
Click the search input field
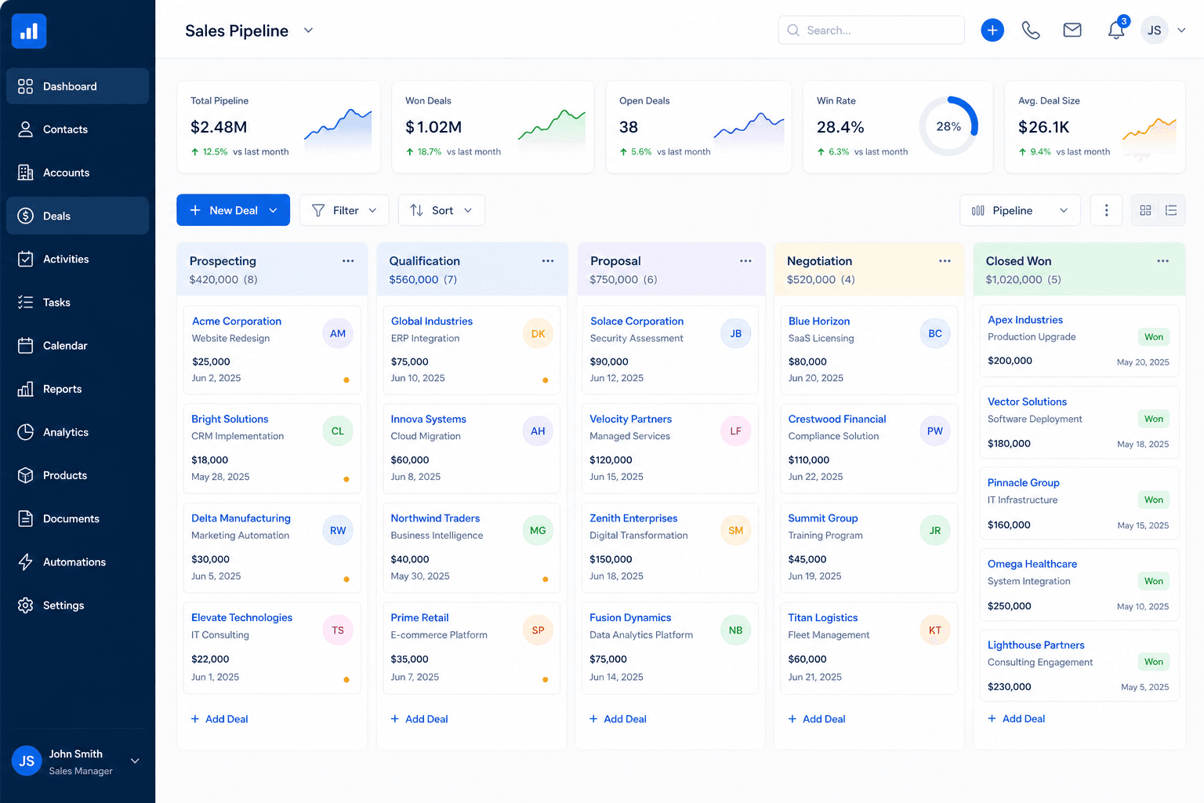point(872,30)
